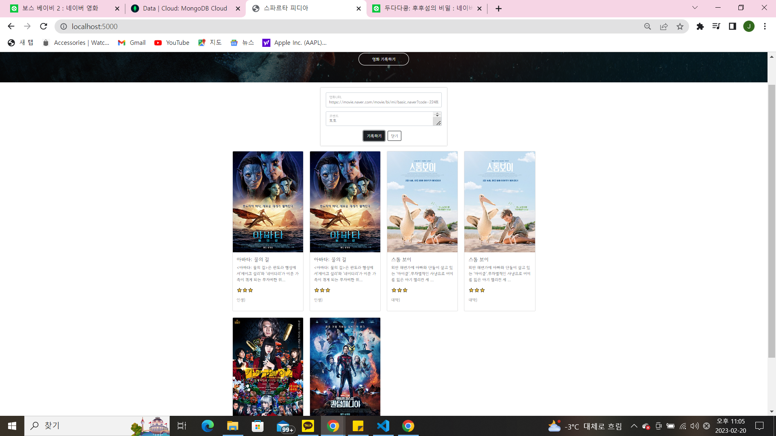This screenshot has width=776, height=436.
Task: Switch to the MongoDB Cloud tab
Action: click(185, 8)
